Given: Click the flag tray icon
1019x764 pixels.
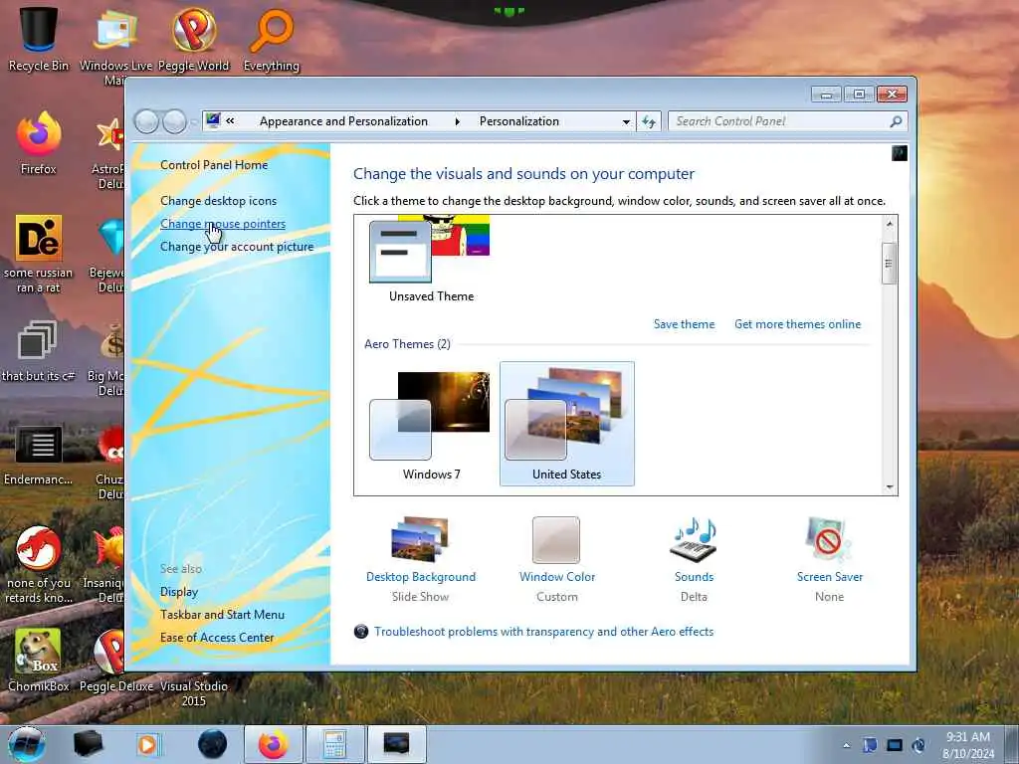Looking at the screenshot, I should pos(870,745).
